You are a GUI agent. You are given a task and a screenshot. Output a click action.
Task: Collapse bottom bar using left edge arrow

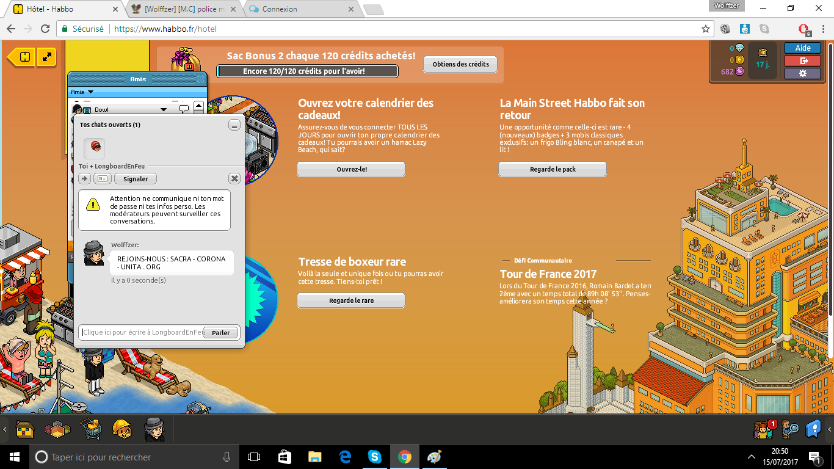4,429
